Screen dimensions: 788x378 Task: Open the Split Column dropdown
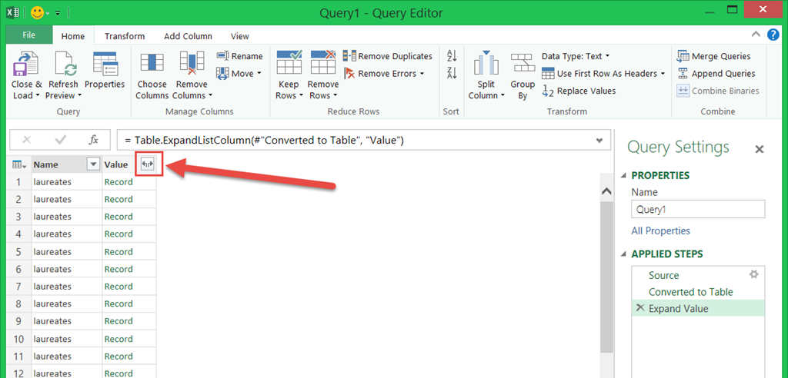pos(486,95)
